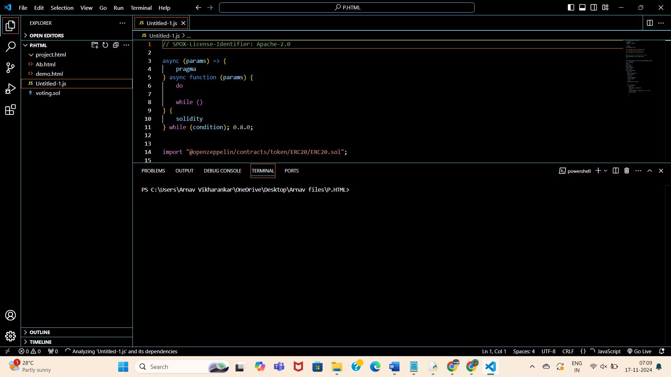Switch to the Problems tab
Viewport: 671px width, 377px height.
pos(153,171)
